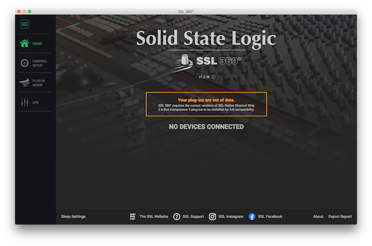
Task: Open SSL Support link
Action: [x=193, y=216]
